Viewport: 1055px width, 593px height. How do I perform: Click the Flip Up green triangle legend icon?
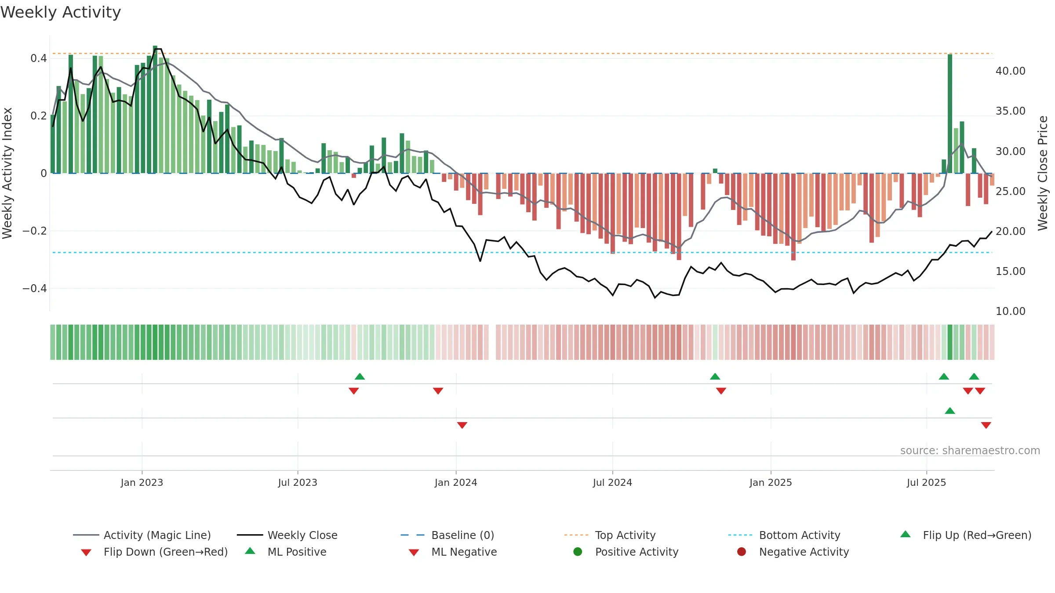(x=905, y=534)
